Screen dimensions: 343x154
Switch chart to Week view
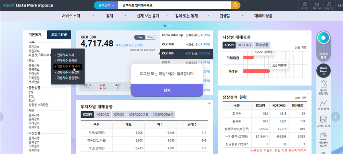[151, 37]
